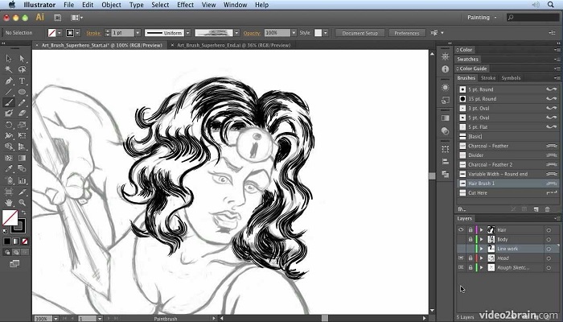Select the Eyedropper tool
The image size is (563, 322).
[x=9, y=168]
